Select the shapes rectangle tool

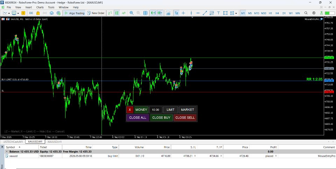(x=225, y=13)
